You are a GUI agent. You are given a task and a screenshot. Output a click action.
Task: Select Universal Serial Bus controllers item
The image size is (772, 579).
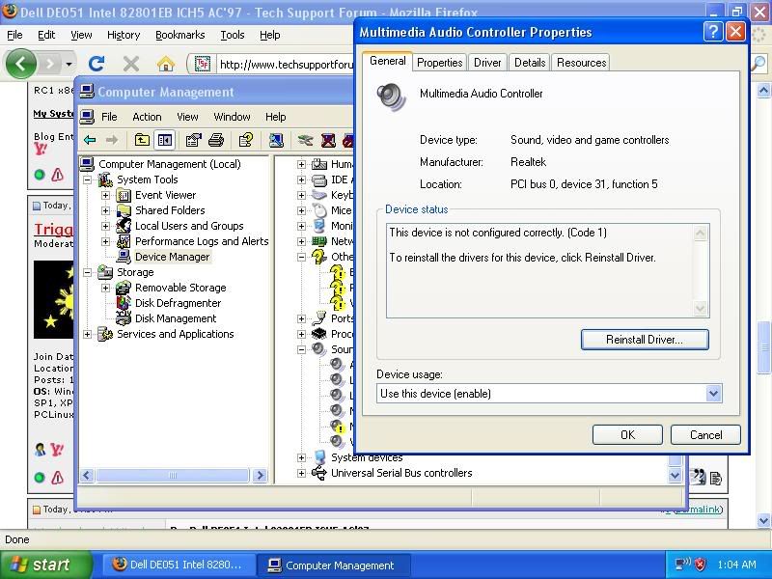(401, 473)
